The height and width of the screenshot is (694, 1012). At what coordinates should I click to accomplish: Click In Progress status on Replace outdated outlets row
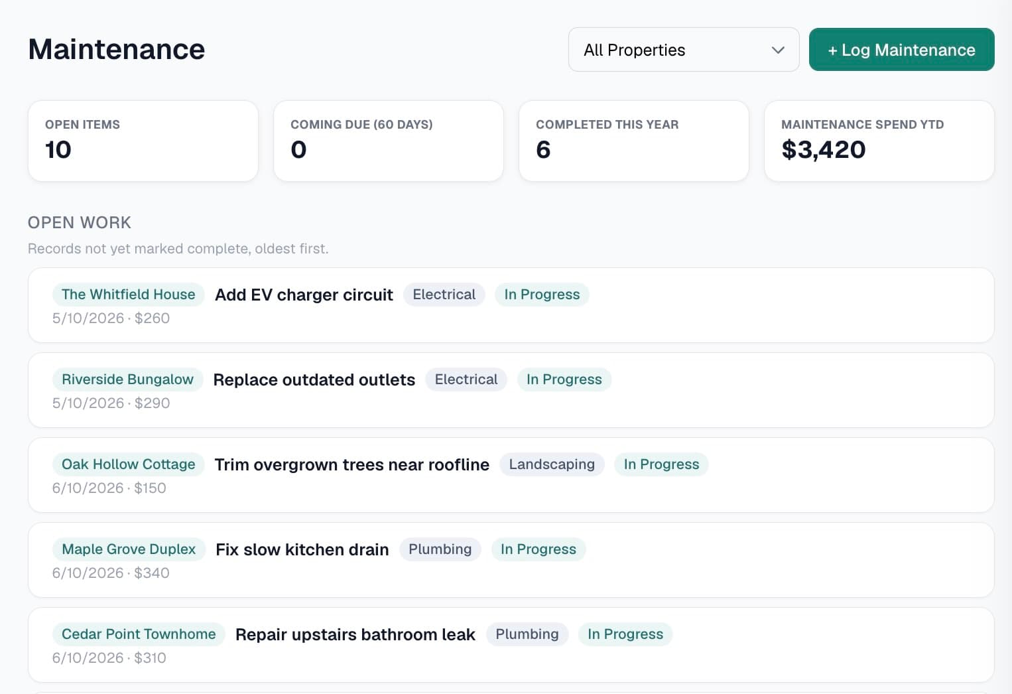(x=564, y=380)
